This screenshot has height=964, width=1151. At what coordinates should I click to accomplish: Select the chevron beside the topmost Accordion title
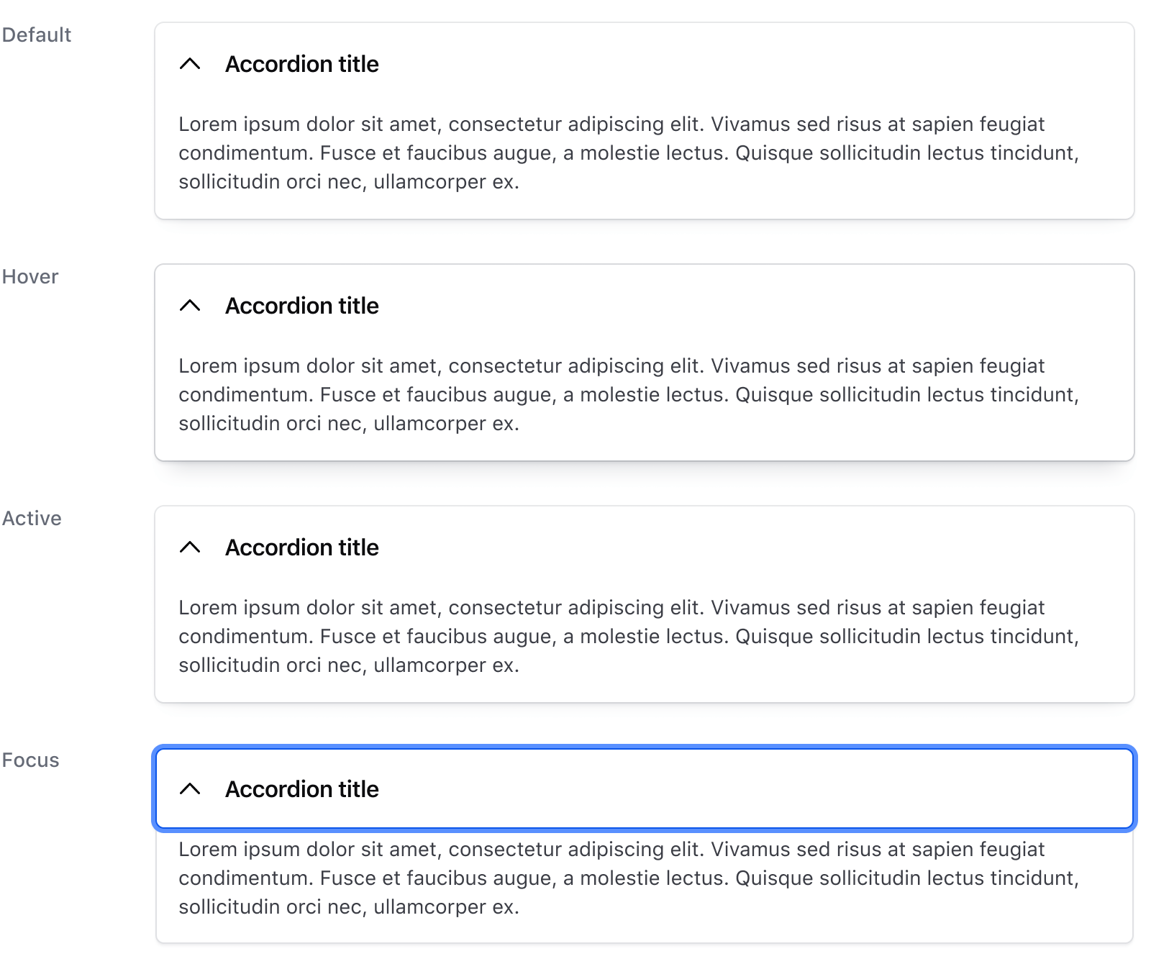point(190,63)
